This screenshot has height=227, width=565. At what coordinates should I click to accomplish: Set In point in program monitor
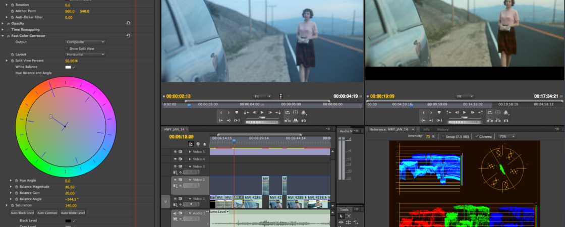423,112
